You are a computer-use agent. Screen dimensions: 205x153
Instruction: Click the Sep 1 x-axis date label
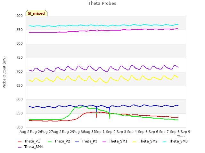pyautogui.click(x=100, y=132)
